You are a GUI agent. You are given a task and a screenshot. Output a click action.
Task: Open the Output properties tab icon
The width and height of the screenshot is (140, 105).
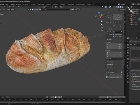(x=128, y=48)
